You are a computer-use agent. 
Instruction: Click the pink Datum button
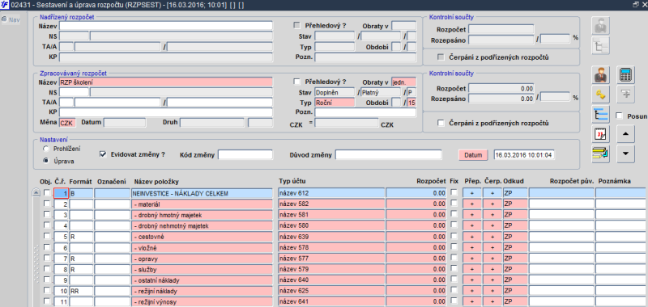(473, 155)
